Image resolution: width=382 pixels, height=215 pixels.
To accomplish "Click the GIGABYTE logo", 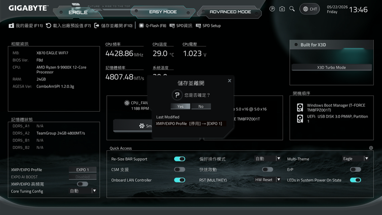I will [28, 8].
